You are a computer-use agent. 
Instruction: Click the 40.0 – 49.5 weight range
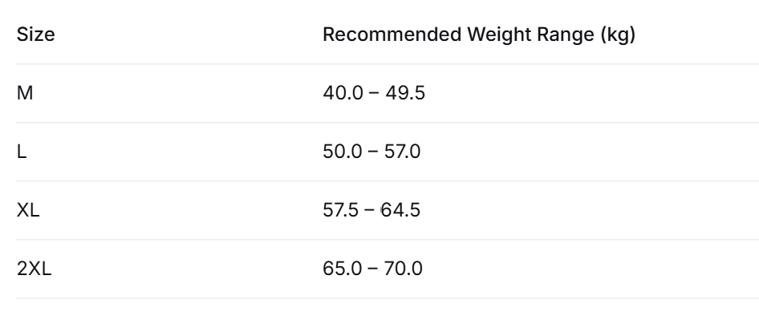374,93
